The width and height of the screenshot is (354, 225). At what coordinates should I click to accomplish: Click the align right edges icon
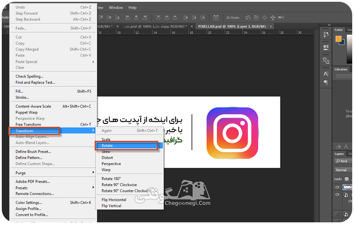[x=145, y=17]
